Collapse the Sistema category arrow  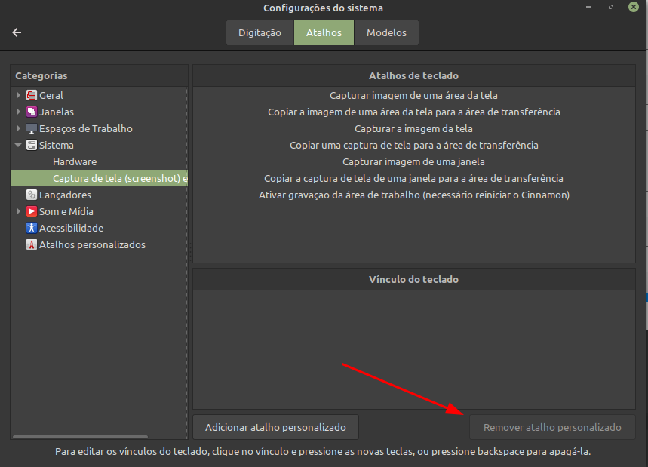click(19, 145)
